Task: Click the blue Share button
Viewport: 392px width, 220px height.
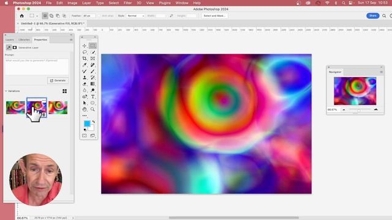Action: (372, 16)
